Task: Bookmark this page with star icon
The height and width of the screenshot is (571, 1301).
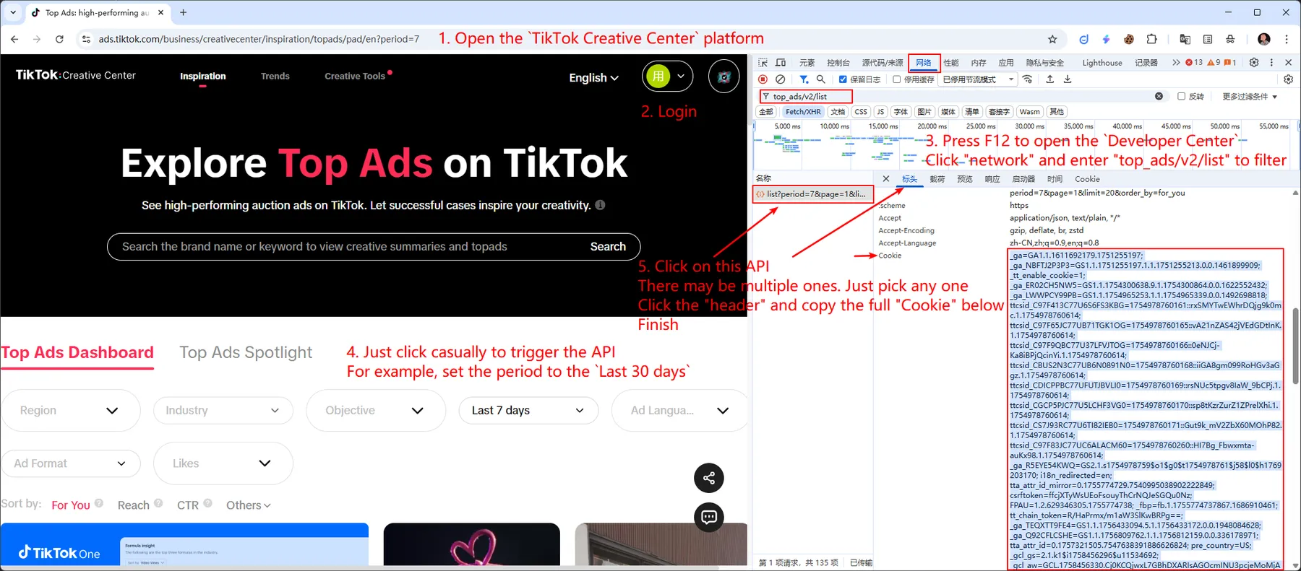Action: (1052, 39)
